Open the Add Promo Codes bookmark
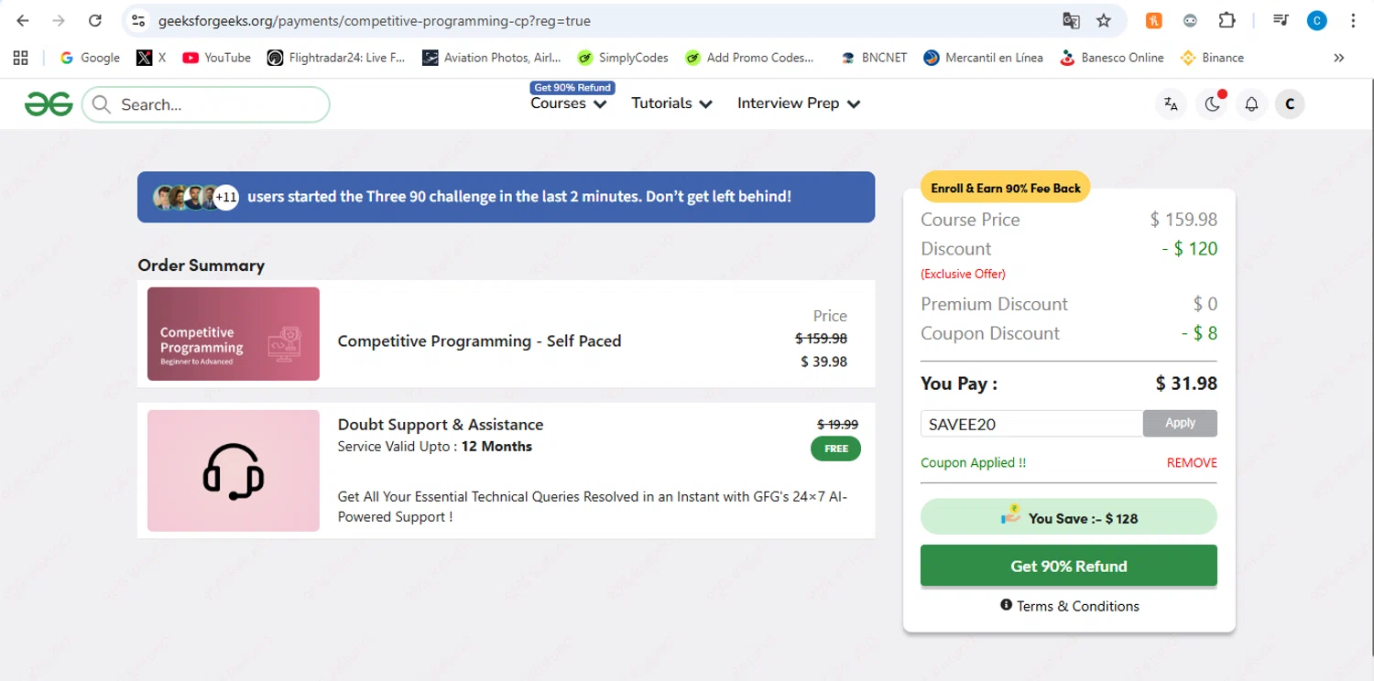Viewport: 1374px width, 681px height. tap(749, 58)
